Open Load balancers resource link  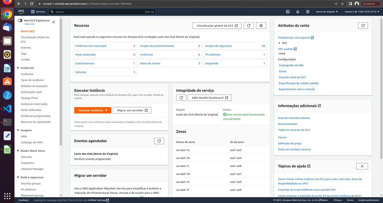(85, 64)
